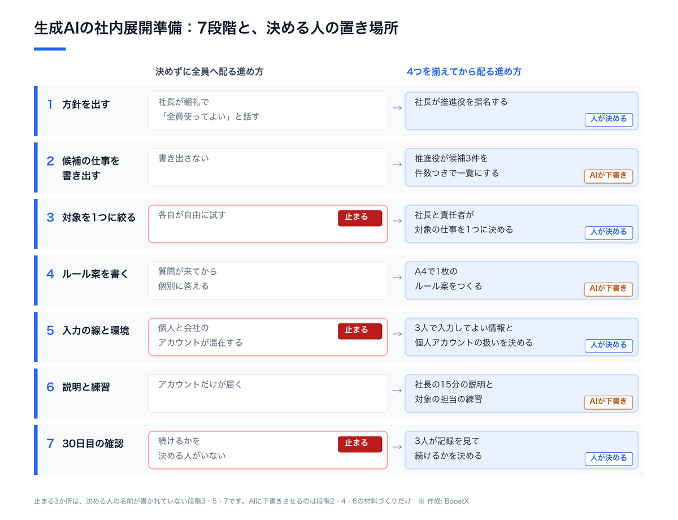Click the card 質問が来てから個別に答える
The height and width of the screenshot is (520, 678).
point(268,280)
